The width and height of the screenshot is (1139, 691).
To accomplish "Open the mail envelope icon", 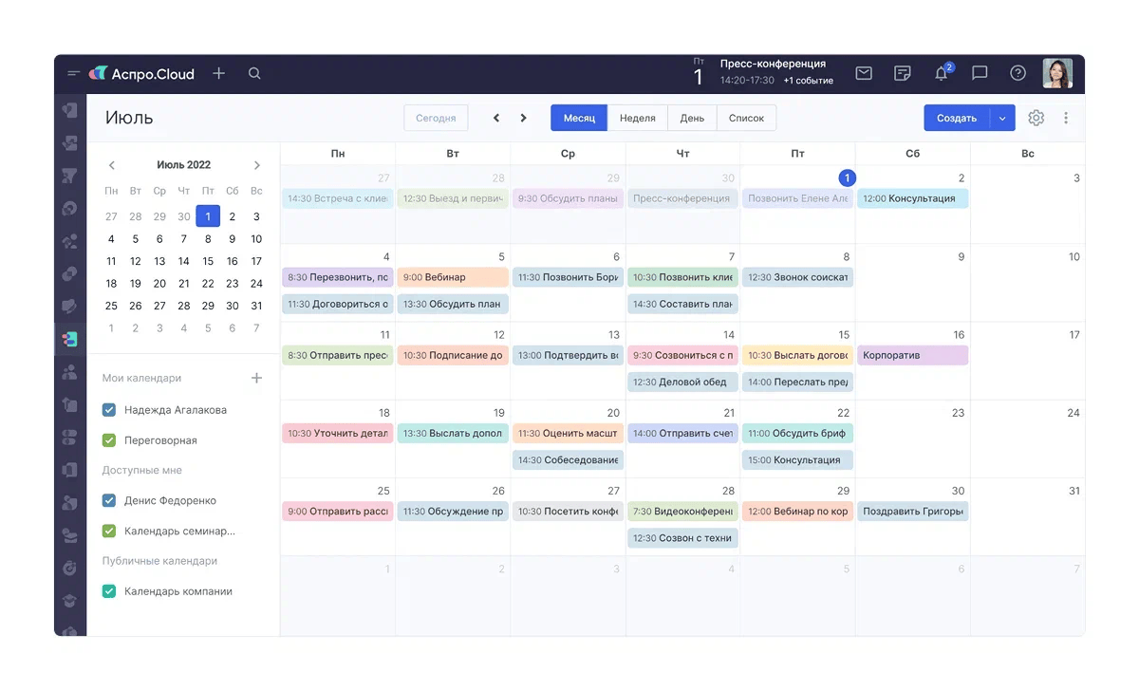I will click(x=864, y=74).
